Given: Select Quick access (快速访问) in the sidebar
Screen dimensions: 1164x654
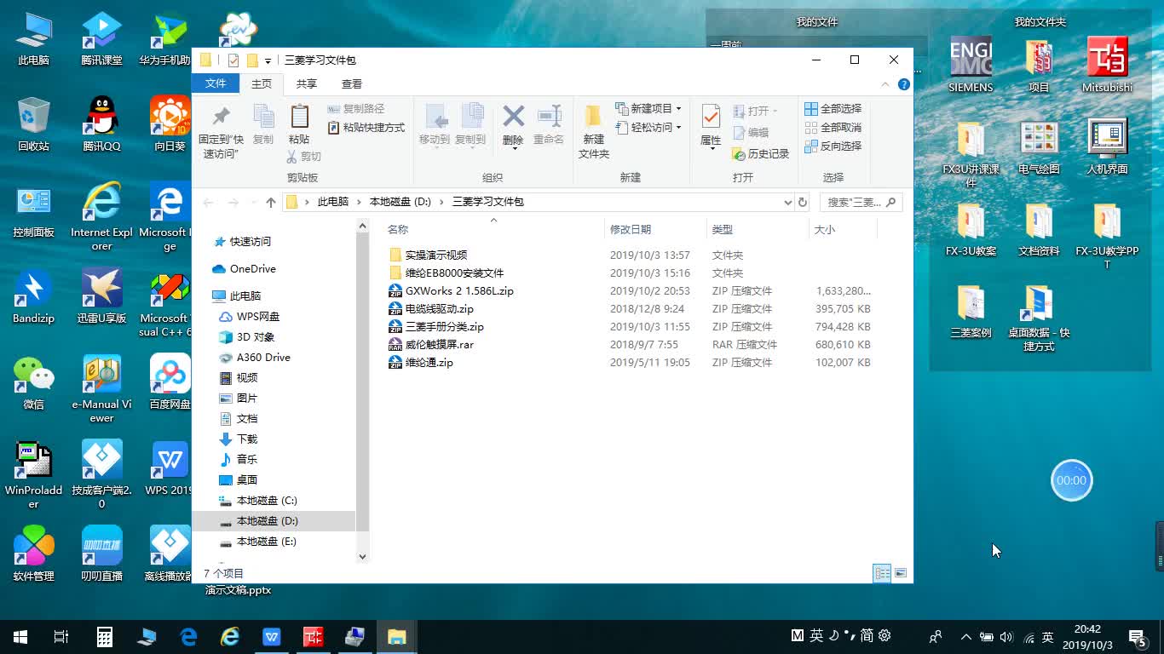Looking at the screenshot, I should (x=250, y=242).
